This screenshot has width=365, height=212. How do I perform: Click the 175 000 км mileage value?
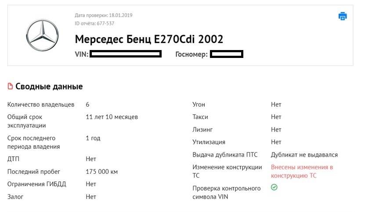(101, 172)
